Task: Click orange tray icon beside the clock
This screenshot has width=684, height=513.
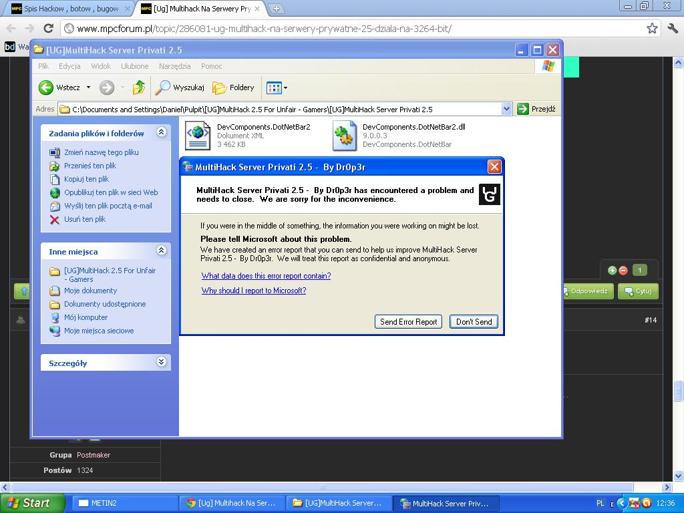Action: [647, 503]
